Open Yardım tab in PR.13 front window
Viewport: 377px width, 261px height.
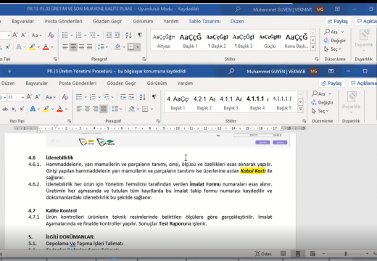pyautogui.click(x=185, y=83)
